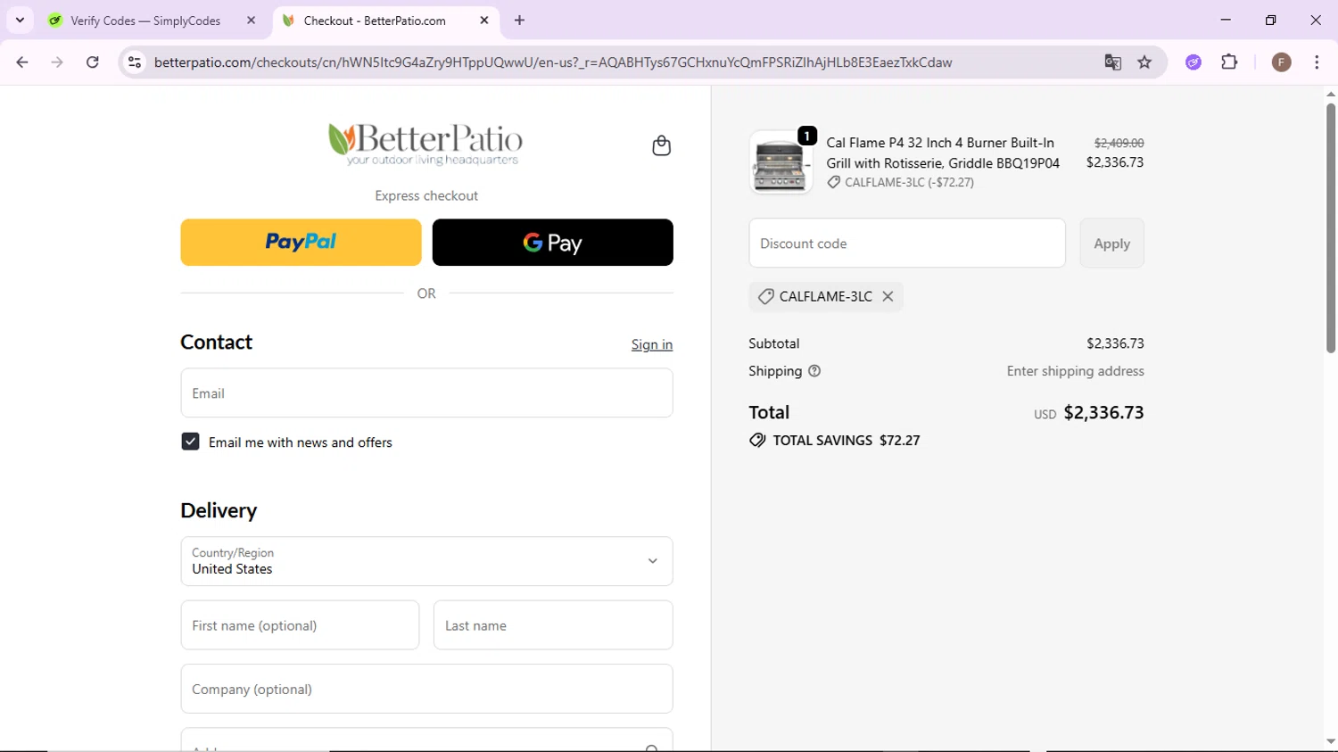The width and height of the screenshot is (1338, 752).
Task: Click the BetterPatio logo
Action: (x=425, y=145)
